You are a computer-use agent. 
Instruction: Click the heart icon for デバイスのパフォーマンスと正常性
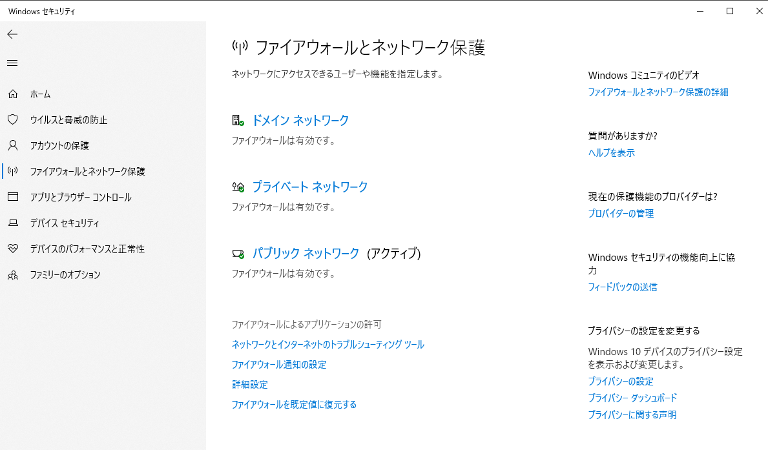coord(13,249)
